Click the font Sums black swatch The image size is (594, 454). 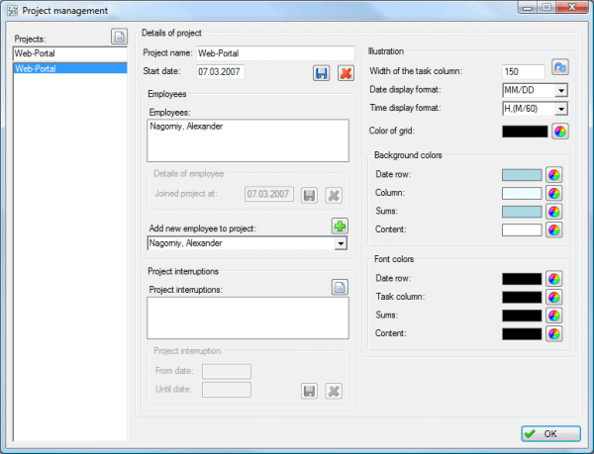click(522, 316)
